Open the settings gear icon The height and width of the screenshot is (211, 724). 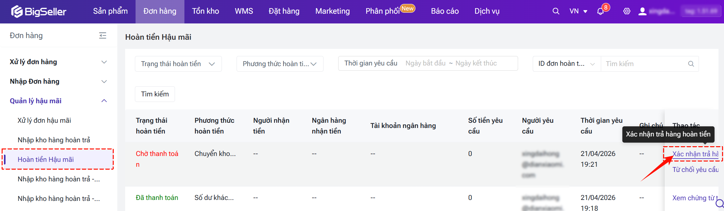click(627, 11)
